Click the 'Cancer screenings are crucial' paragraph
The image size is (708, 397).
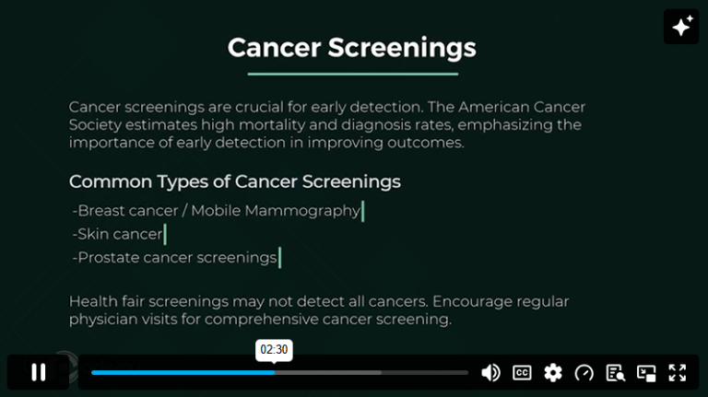[x=327, y=124]
